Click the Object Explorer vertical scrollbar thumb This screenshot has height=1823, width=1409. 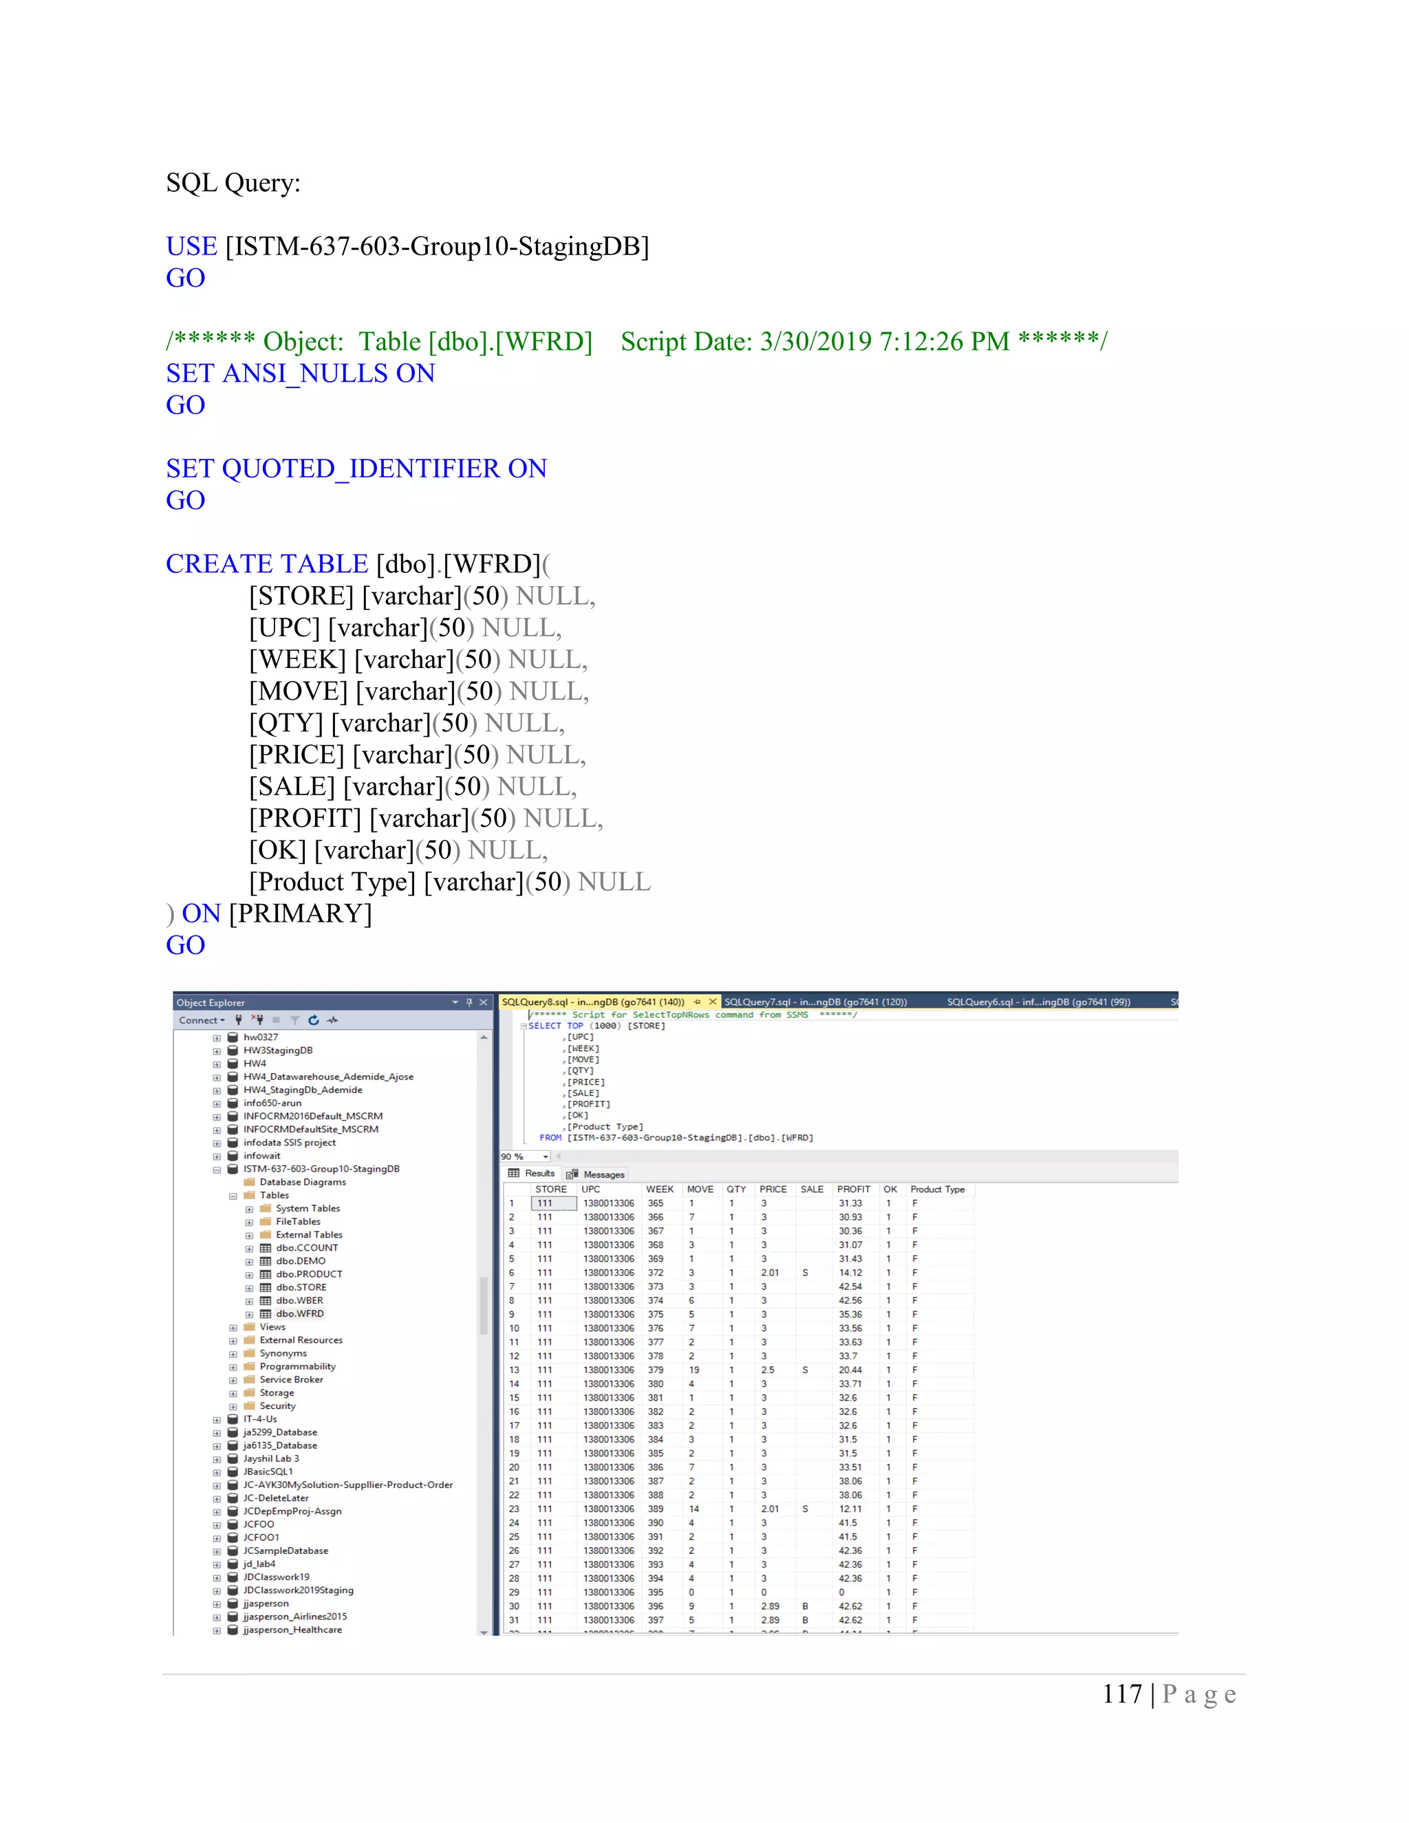483,1306
